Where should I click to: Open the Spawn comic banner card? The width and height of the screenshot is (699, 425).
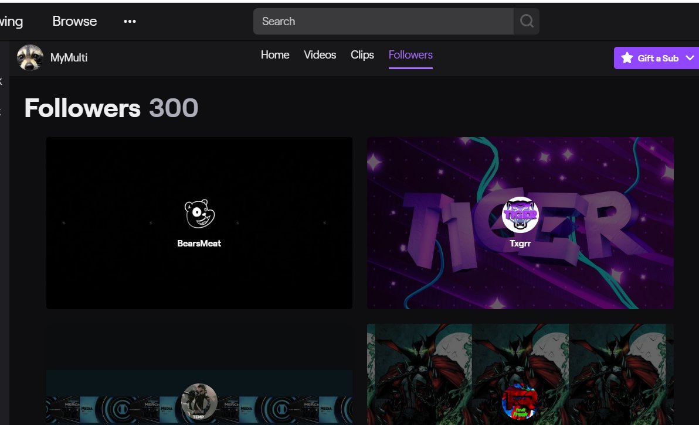(x=520, y=374)
